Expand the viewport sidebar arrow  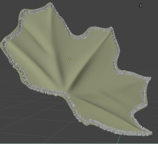pos(141,6)
